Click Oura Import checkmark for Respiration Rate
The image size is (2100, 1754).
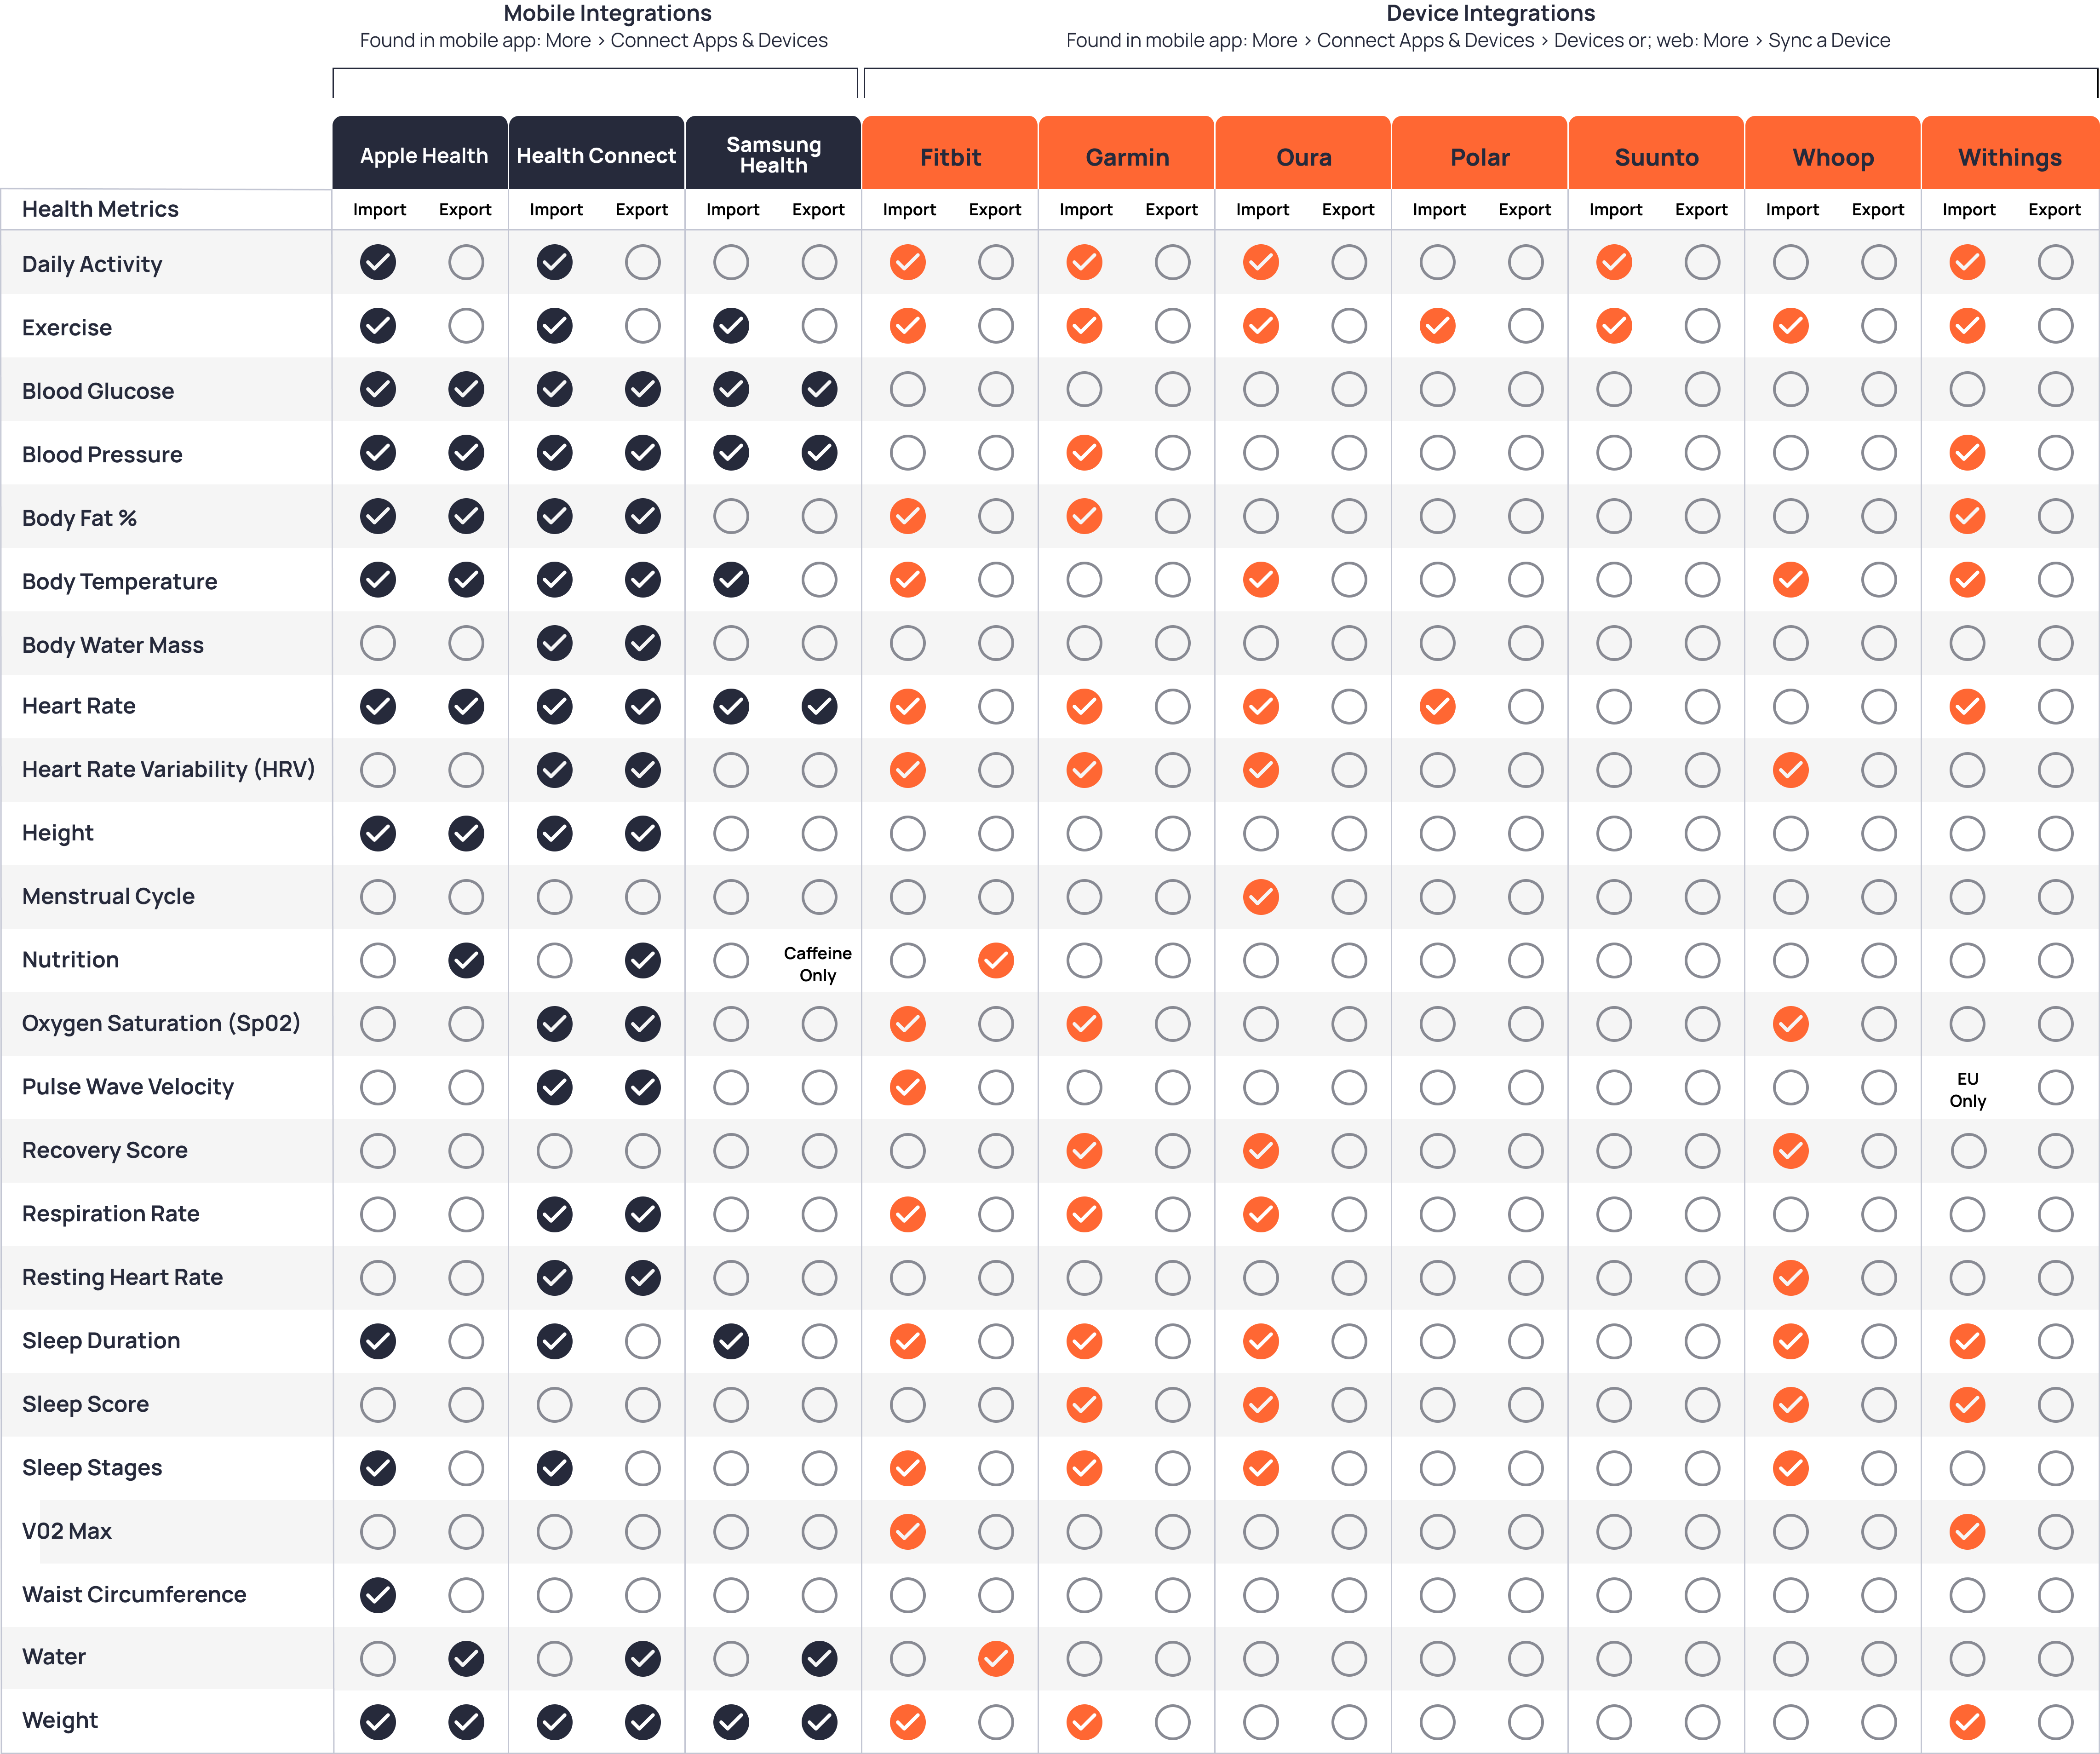coord(1261,1215)
